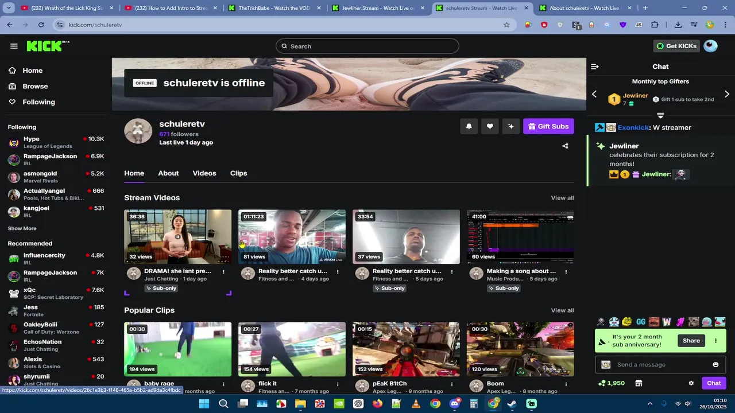Open Steam from taskbar

point(512,404)
